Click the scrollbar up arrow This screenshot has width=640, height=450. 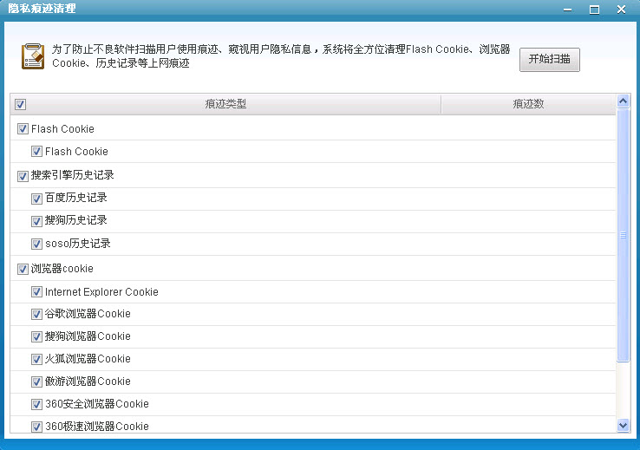(623, 101)
